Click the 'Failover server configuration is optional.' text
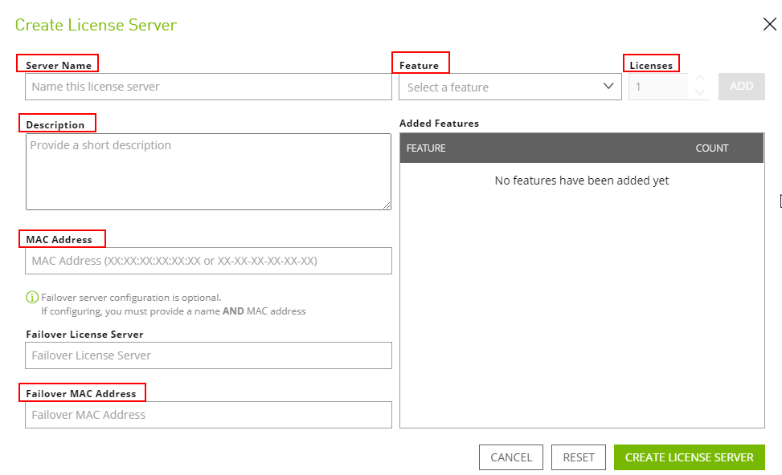Image resolution: width=782 pixels, height=475 pixels. (131, 297)
